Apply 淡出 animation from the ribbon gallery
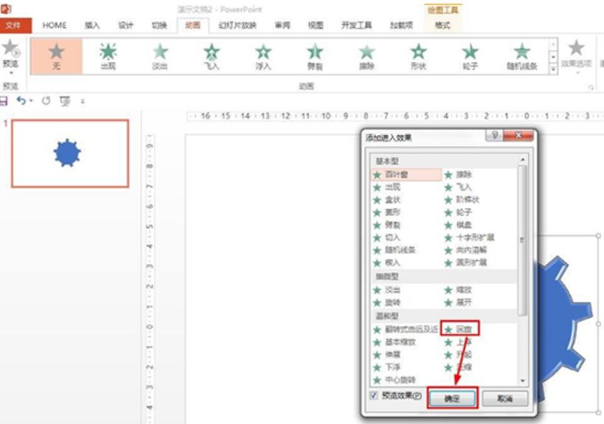 coord(160,56)
